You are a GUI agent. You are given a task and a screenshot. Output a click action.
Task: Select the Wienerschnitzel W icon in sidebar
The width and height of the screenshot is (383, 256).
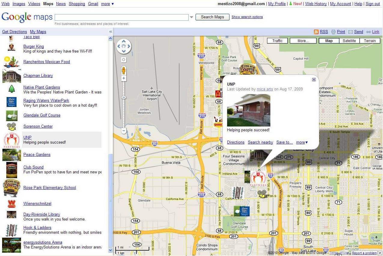(11, 203)
